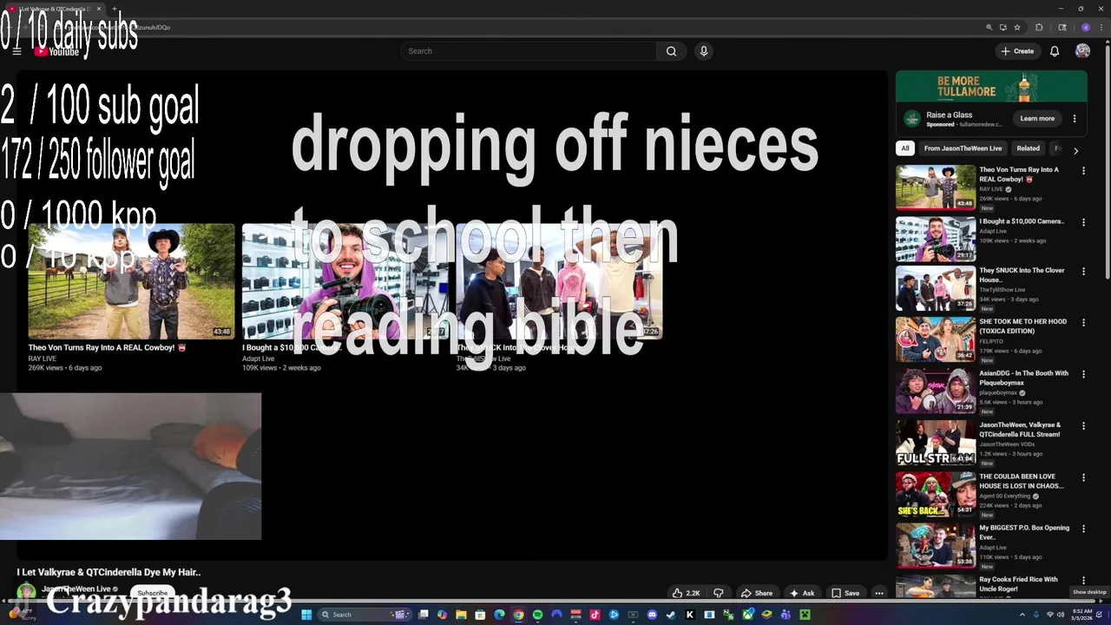
Task: Open the Chrome side panel icon
Action: tap(1062, 27)
